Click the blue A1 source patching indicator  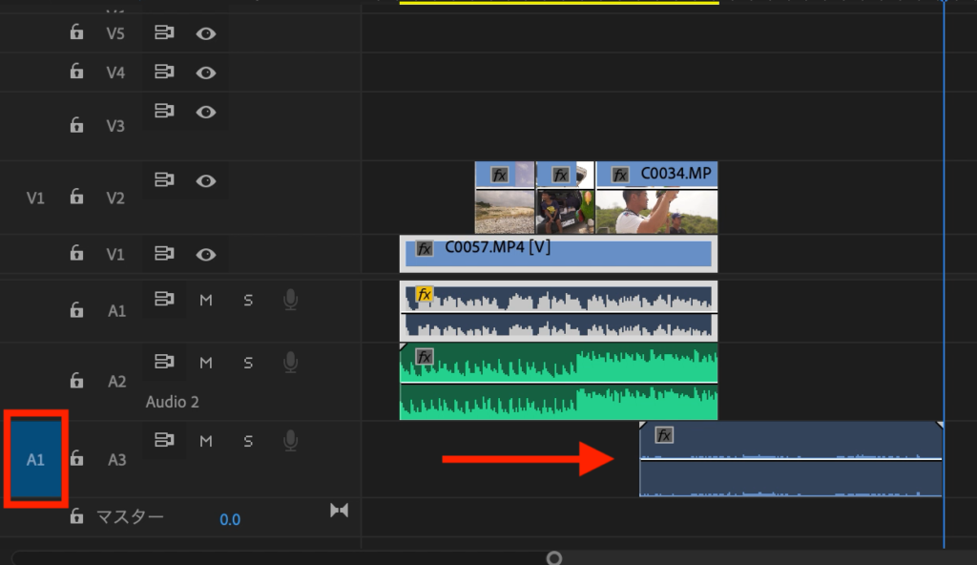click(35, 460)
